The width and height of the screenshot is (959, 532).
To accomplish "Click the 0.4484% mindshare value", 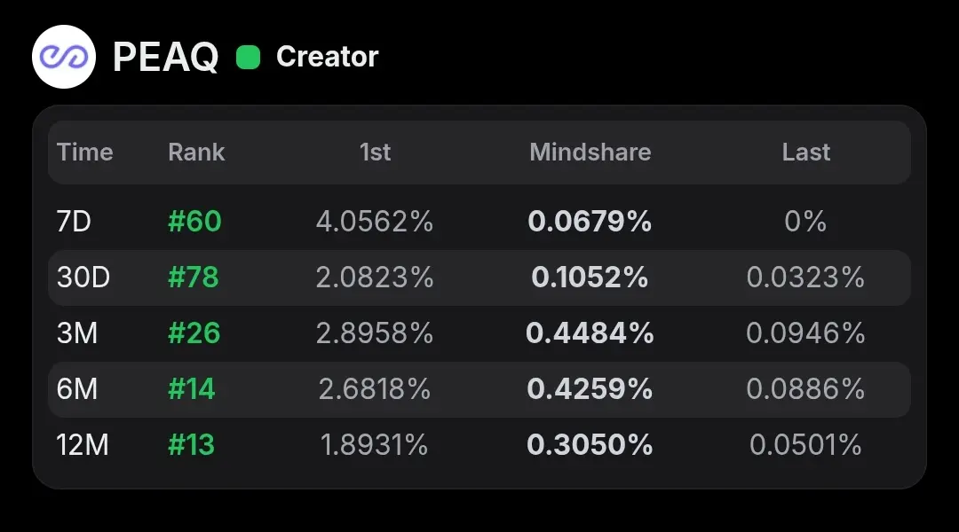I will [590, 333].
